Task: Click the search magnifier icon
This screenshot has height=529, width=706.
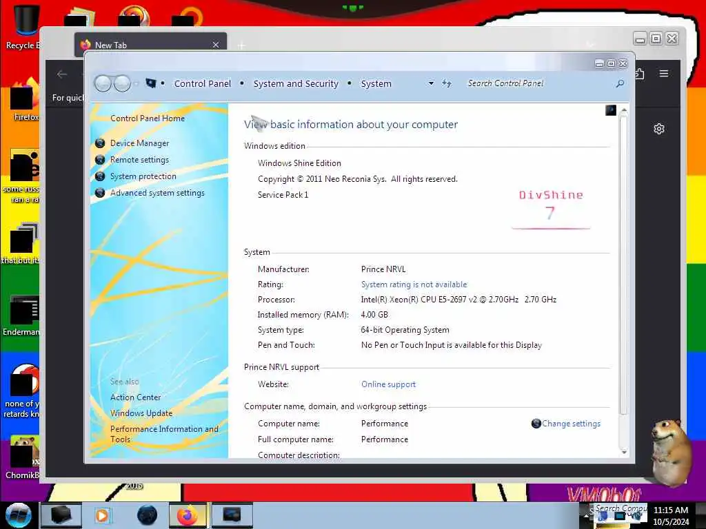Action: (x=620, y=83)
